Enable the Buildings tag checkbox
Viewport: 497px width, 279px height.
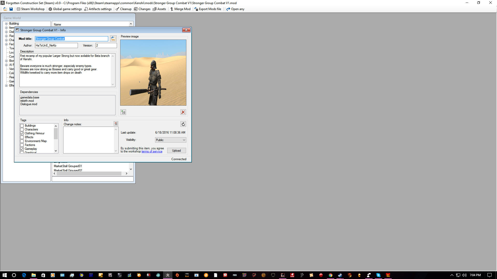coord(22,126)
